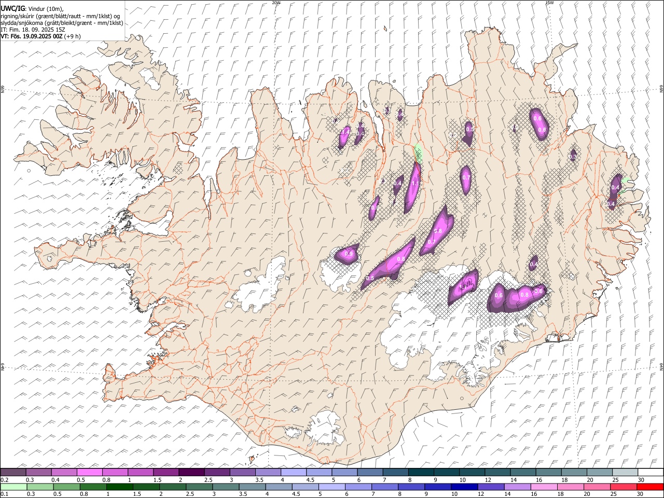Click the pale green 0.1 swatch in lower legend
Screen dimensions: 664x498
(13, 487)
